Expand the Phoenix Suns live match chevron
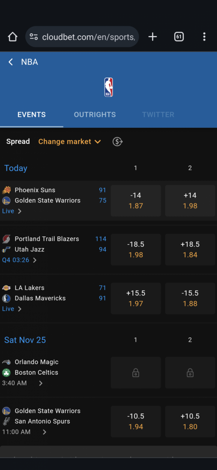 point(19,211)
